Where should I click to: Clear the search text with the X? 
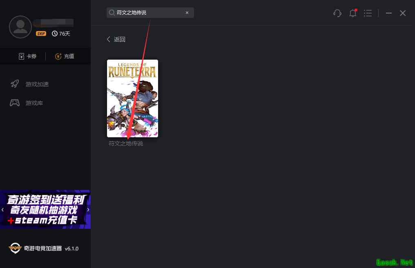coord(187,13)
